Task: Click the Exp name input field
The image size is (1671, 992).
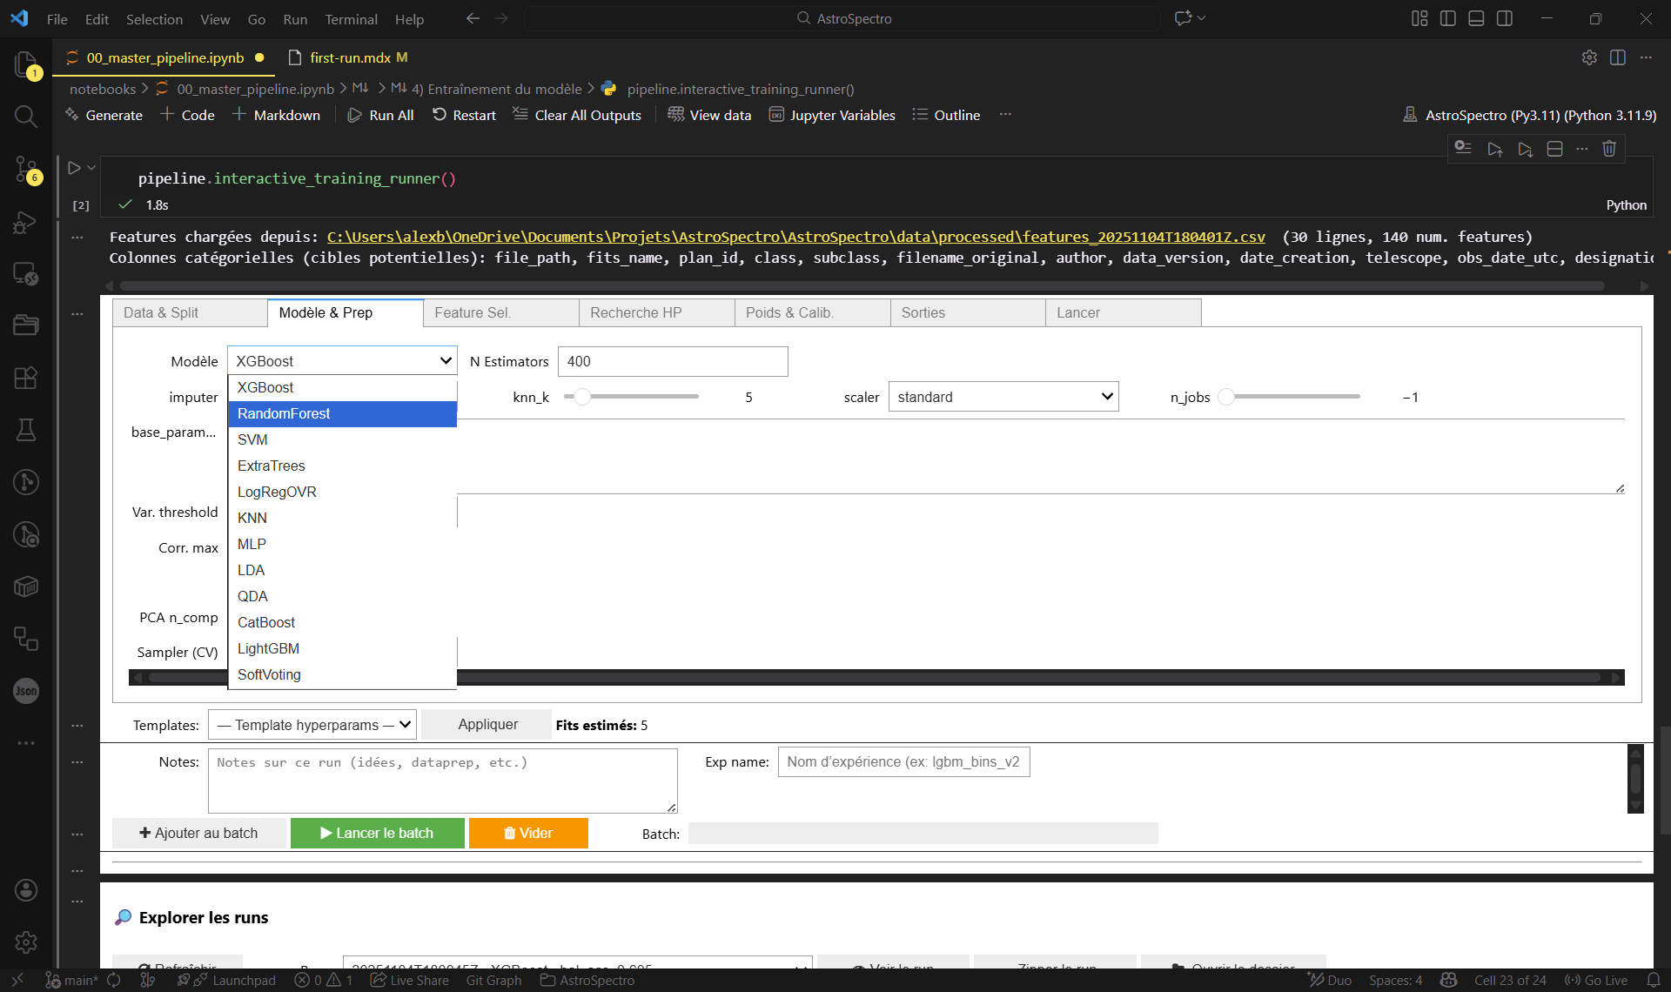Action: (x=903, y=761)
